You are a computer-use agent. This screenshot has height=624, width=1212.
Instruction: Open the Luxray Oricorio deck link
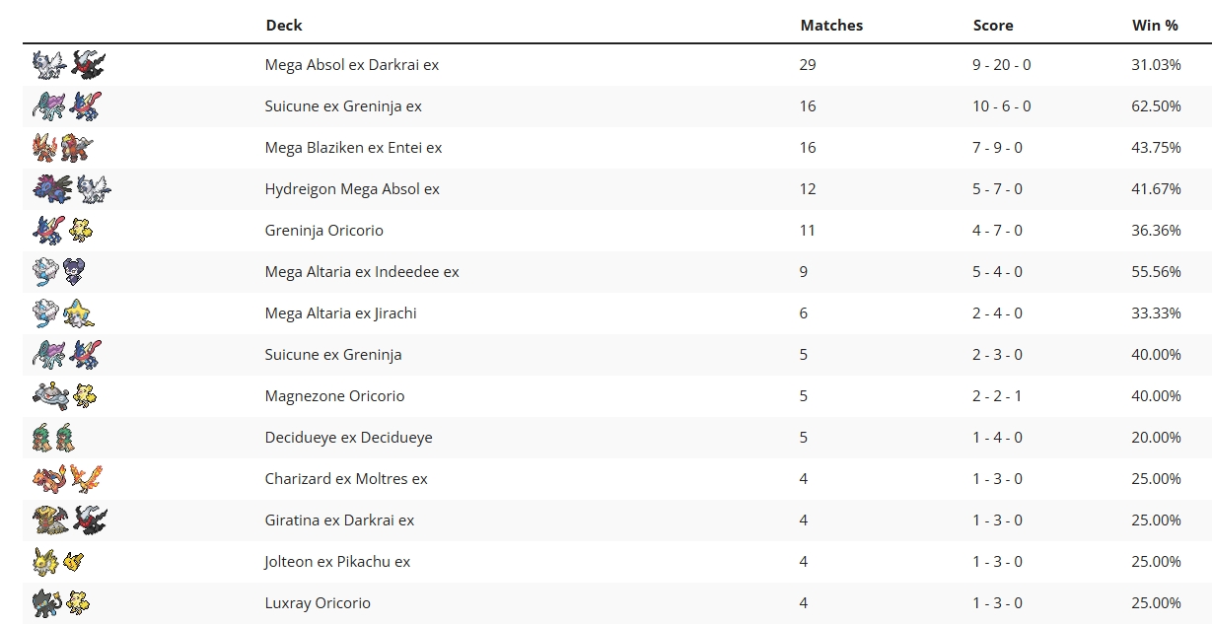click(x=318, y=603)
